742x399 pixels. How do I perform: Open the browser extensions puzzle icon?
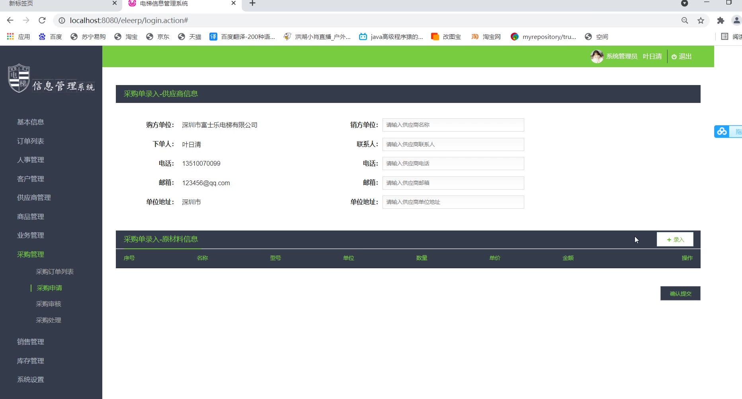(x=721, y=20)
